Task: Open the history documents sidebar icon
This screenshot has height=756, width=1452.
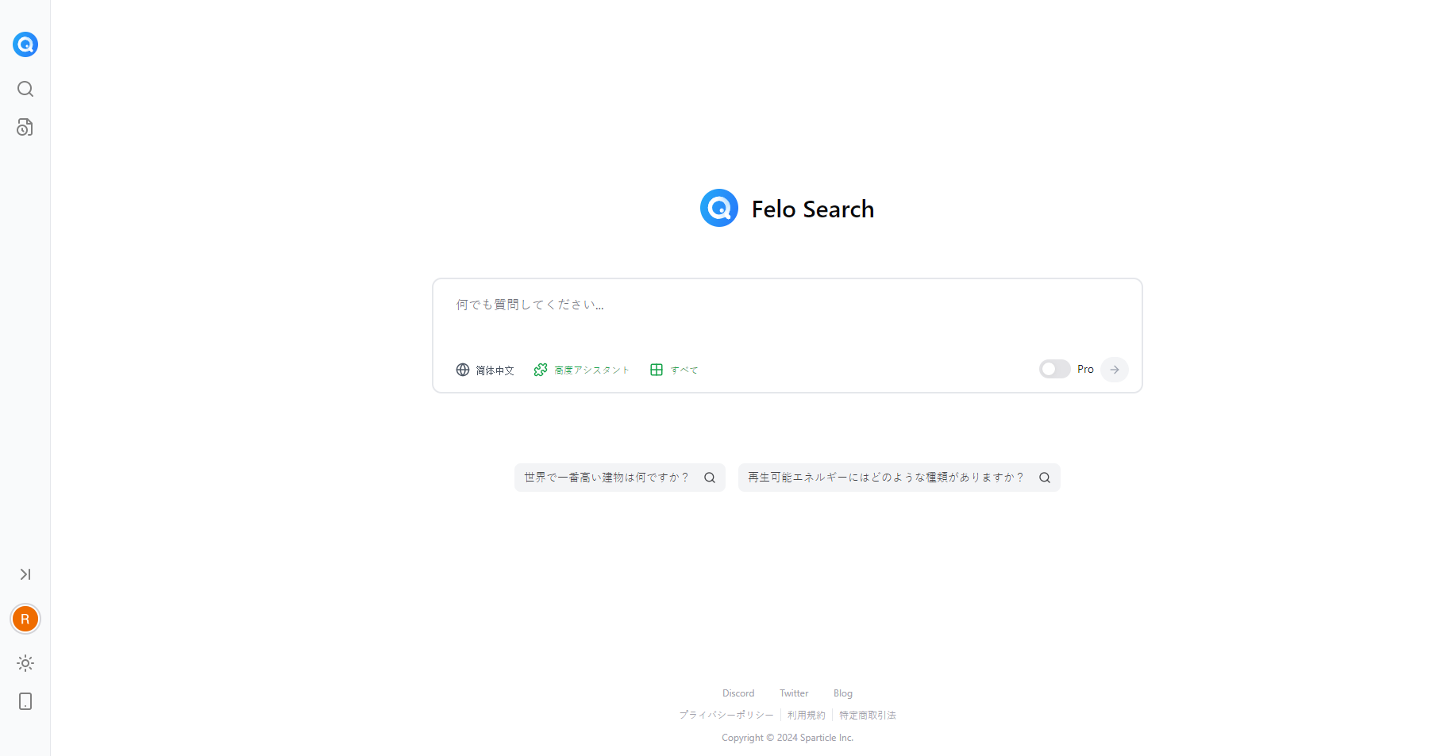Action: click(x=25, y=127)
